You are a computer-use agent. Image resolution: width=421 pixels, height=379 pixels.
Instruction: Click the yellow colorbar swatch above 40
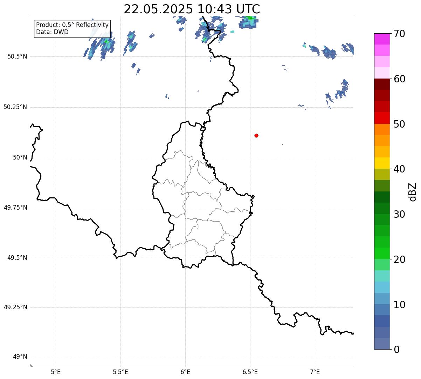click(x=382, y=163)
